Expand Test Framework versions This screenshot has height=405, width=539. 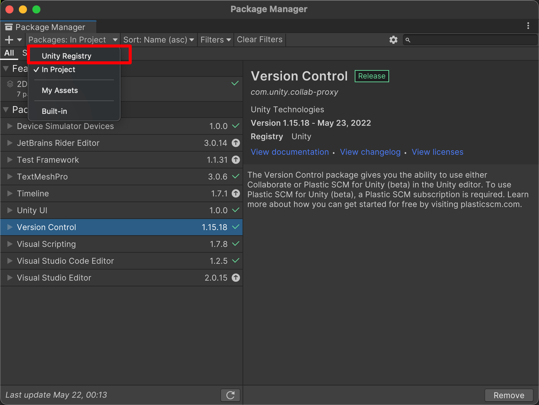click(x=10, y=160)
